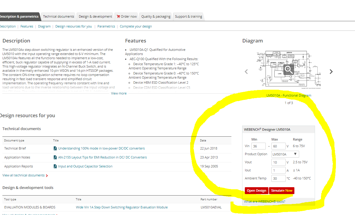Expand description with View more
The image size is (355, 215).
[119, 93]
